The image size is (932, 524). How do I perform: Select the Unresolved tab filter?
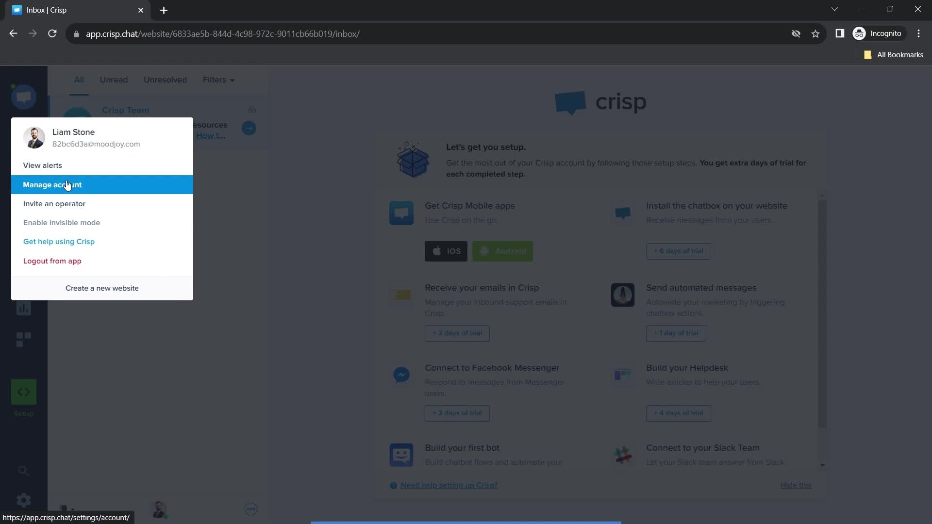[165, 80]
